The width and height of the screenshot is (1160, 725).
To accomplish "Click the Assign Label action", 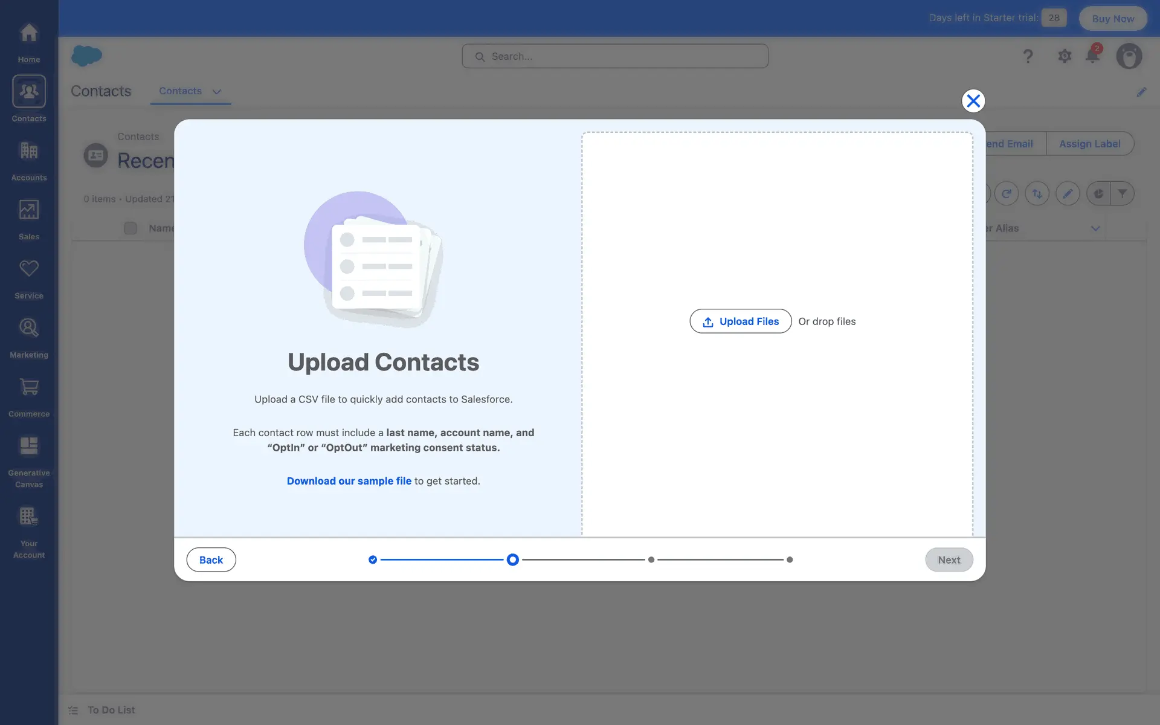I will [x=1089, y=144].
